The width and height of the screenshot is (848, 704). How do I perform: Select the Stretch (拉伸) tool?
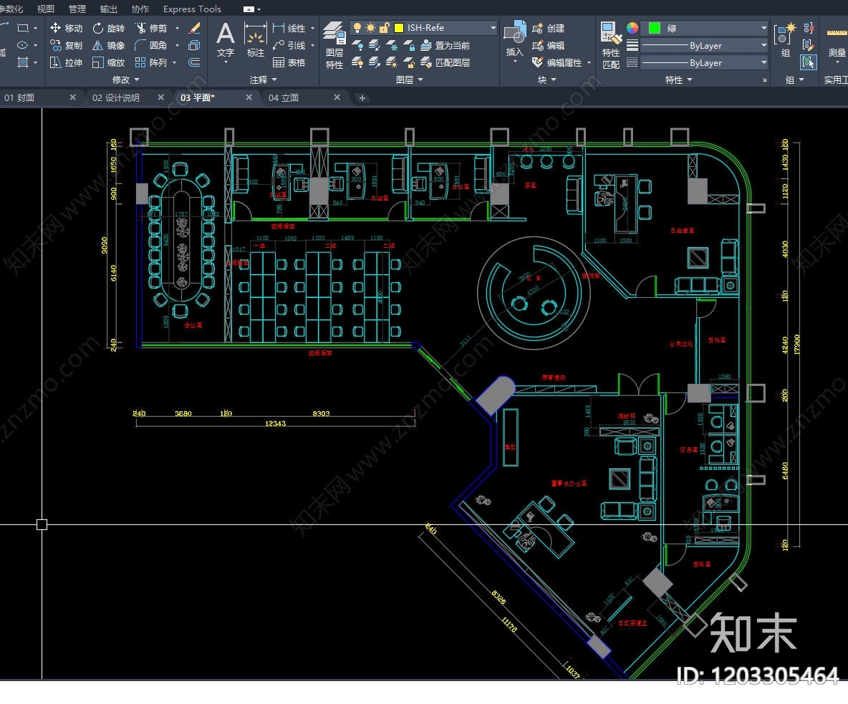(x=66, y=63)
